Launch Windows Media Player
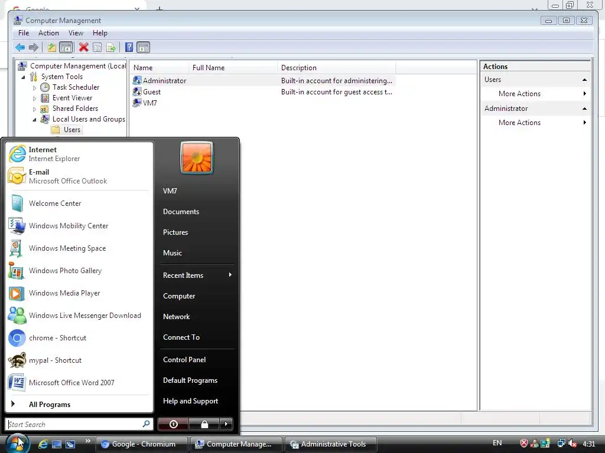The image size is (605, 453). (79, 293)
